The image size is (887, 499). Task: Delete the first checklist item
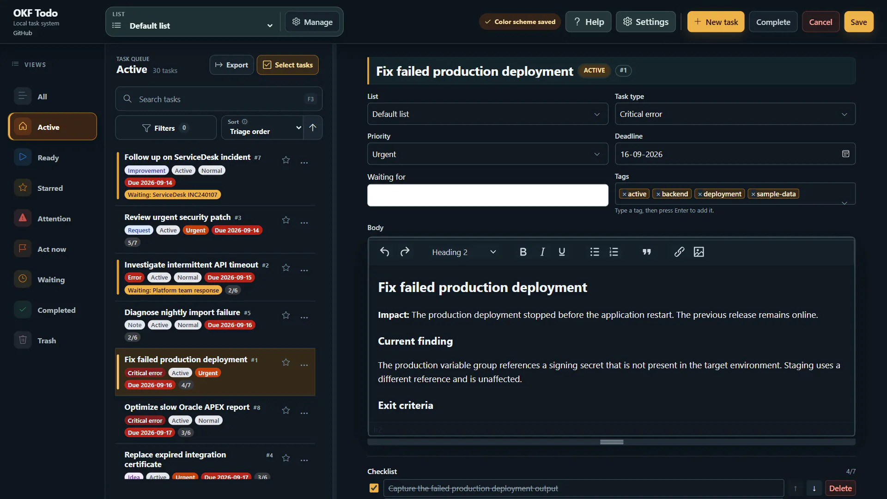(840, 488)
